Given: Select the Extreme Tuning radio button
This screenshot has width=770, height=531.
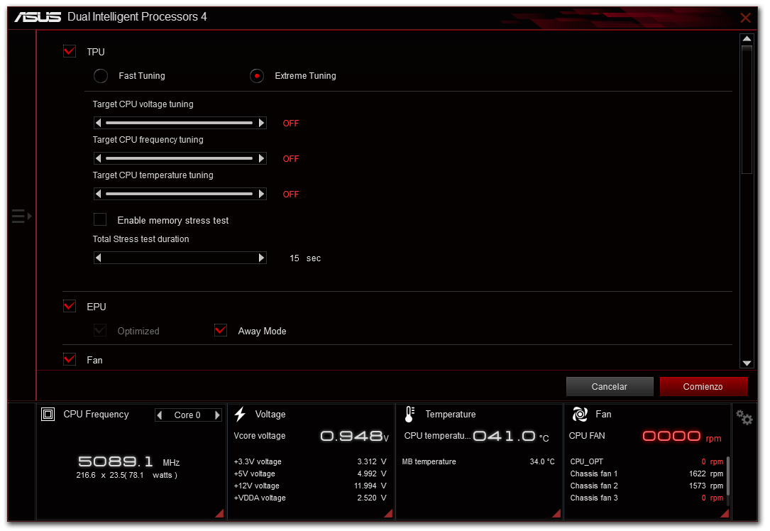Looking at the screenshot, I should click(257, 76).
